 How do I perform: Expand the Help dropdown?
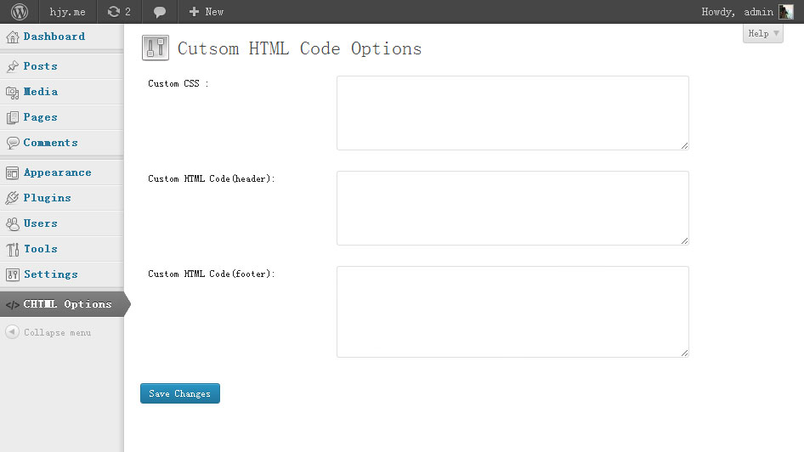coord(762,34)
